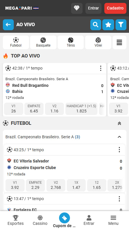Switch to Cassino in bottom navigation
This screenshot has height=230, width=129.
click(x=40, y=220)
